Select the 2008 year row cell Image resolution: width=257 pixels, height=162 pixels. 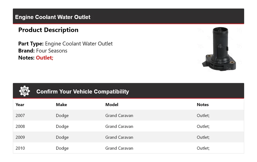tap(20, 126)
